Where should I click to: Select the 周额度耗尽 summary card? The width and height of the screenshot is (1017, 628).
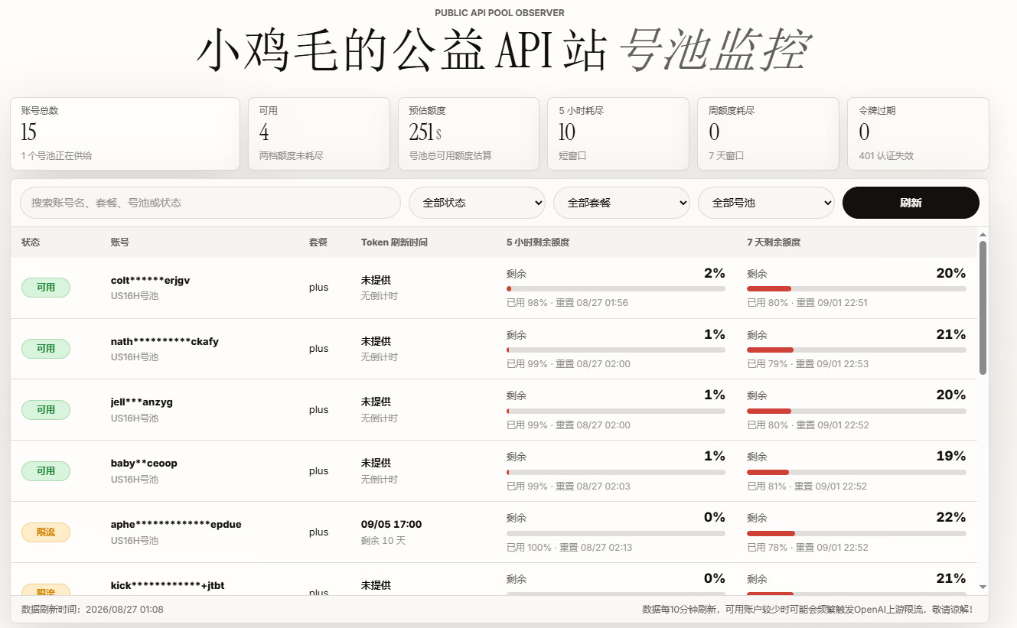[x=768, y=134]
